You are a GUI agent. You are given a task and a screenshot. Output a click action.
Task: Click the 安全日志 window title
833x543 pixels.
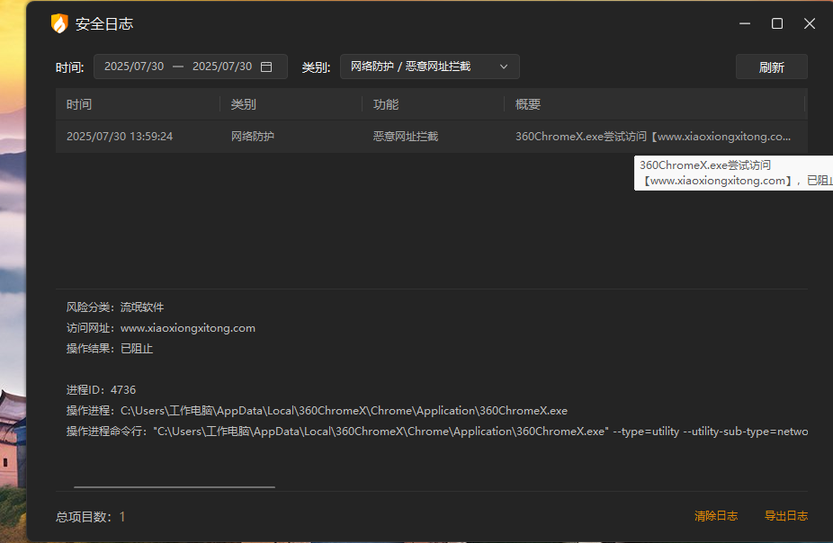click(104, 24)
